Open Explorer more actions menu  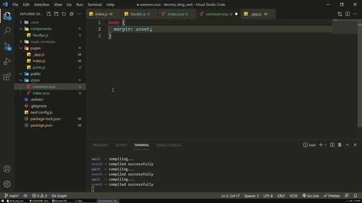click(79, 14)
